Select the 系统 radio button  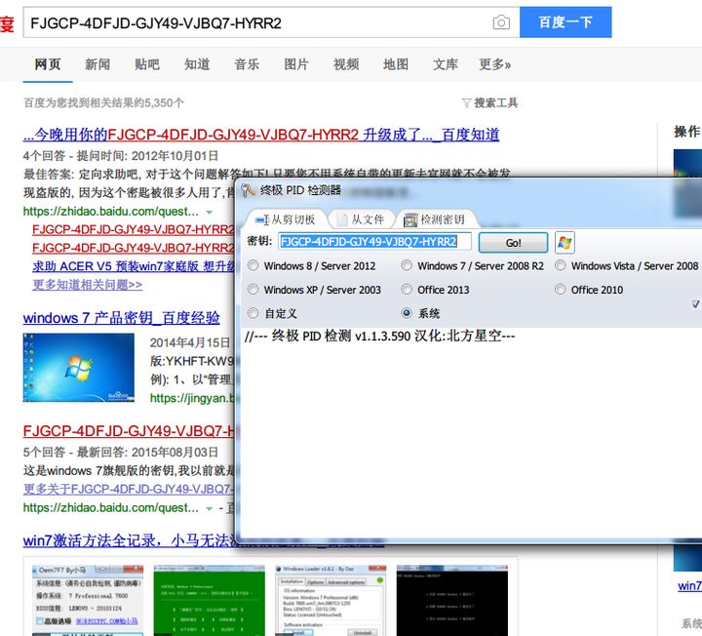[x=407, y=313]
